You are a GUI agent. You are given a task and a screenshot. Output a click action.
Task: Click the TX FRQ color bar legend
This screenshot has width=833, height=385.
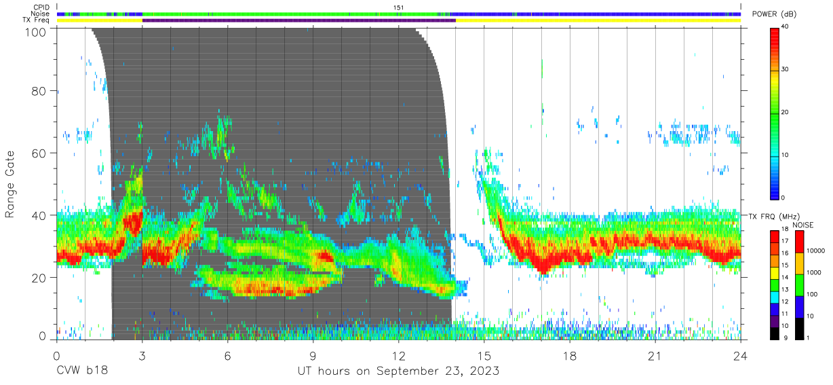pyautogui.click(x=775, y=285)
